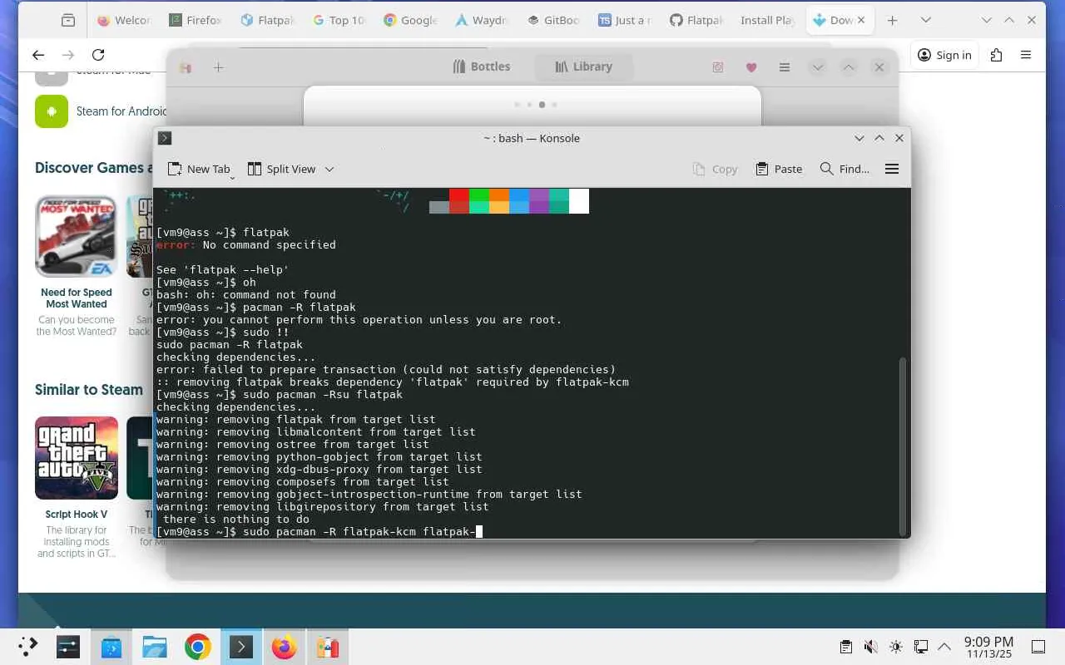
Task: Switch to the Welcome Firefox tab
Action: (124, 21)
